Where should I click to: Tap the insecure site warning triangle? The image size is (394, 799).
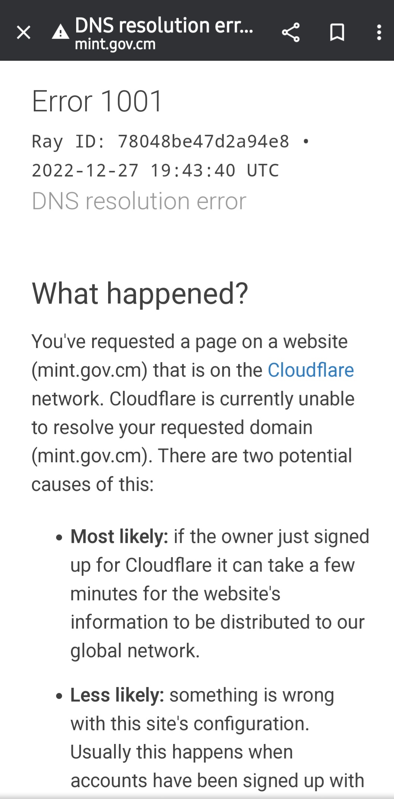point(60,32)
